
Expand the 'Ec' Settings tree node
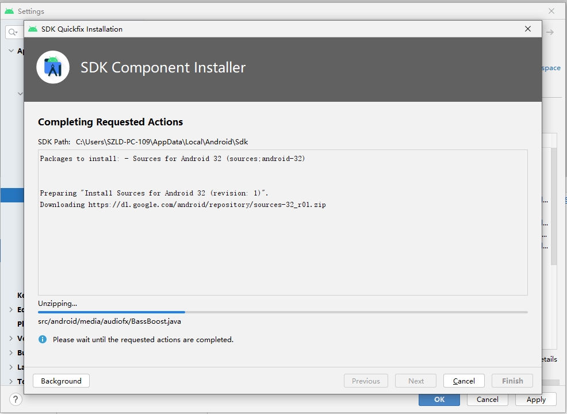(x=11, y=309)
